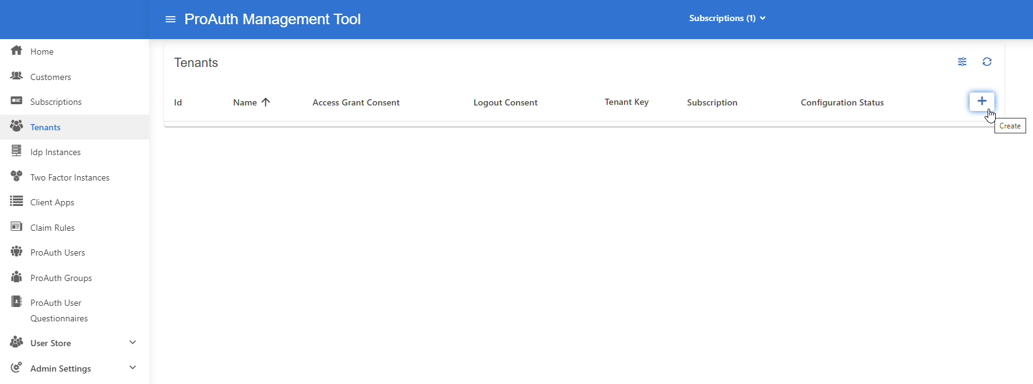Toggle the hamburger navigation menu
Viewport: 1033px width, 384px height.
click(170, 19)
